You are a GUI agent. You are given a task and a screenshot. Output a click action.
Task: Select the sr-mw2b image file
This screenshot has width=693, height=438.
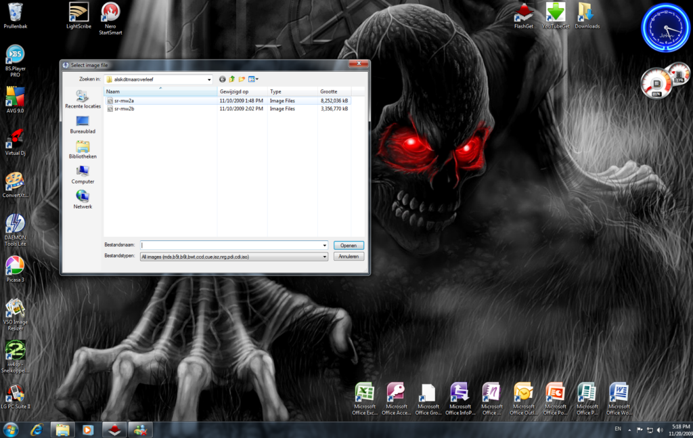click(227, 109)
